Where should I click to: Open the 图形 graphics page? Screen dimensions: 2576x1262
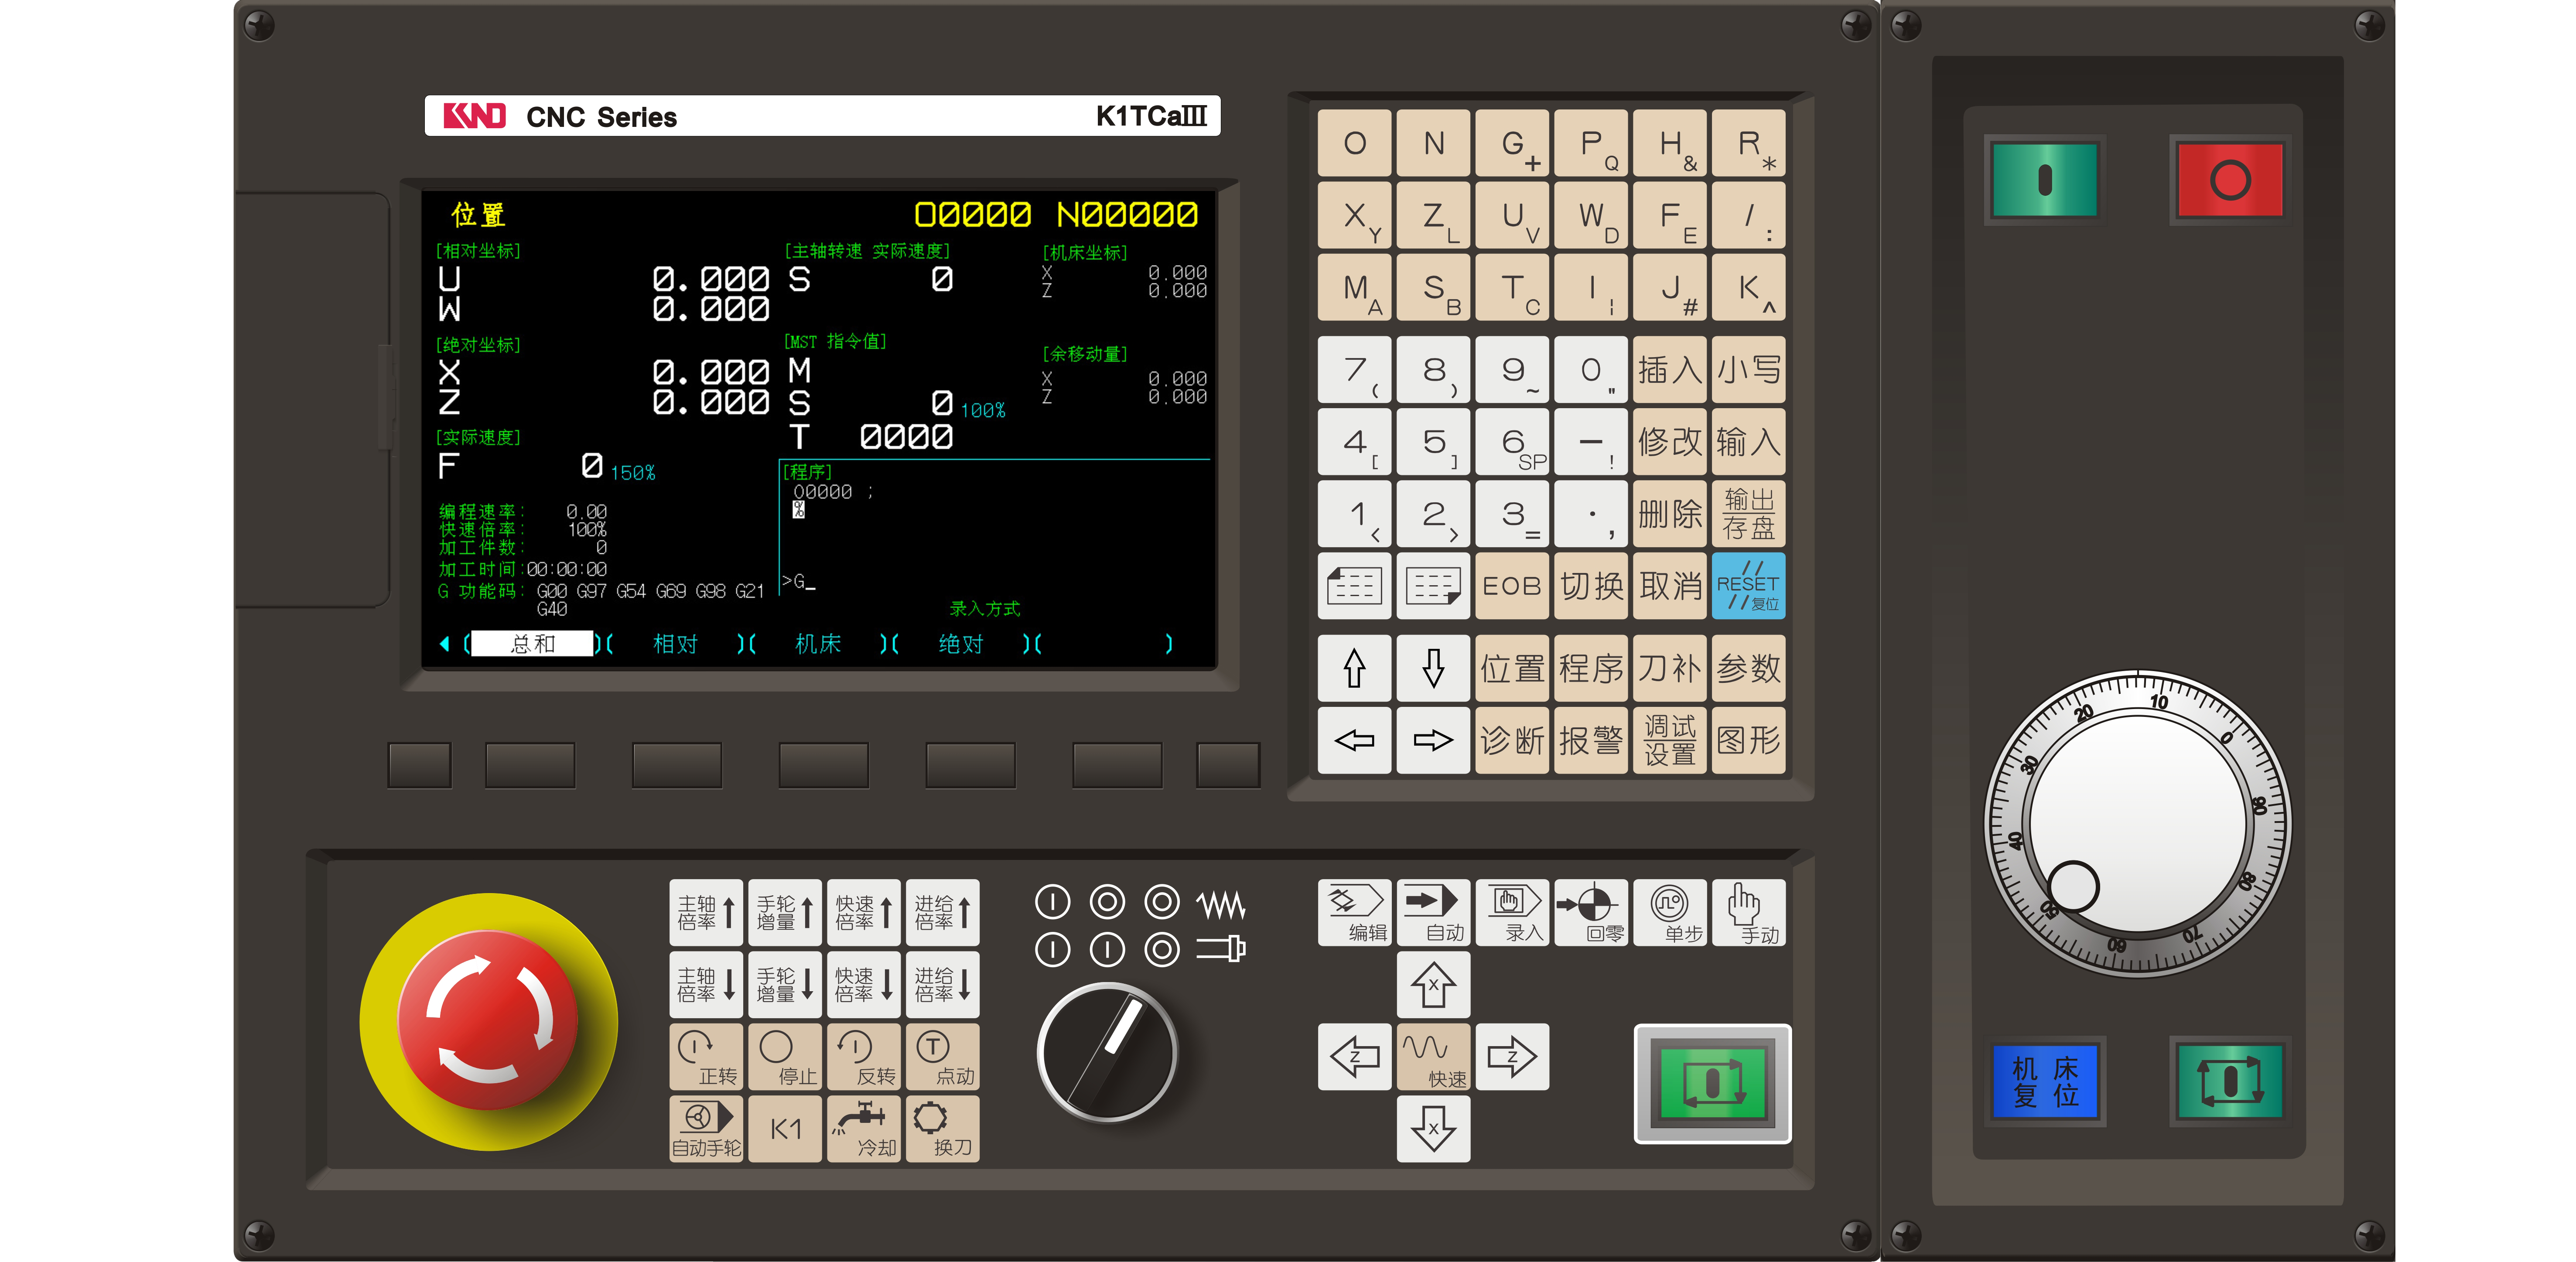[x=1749, y=740]
